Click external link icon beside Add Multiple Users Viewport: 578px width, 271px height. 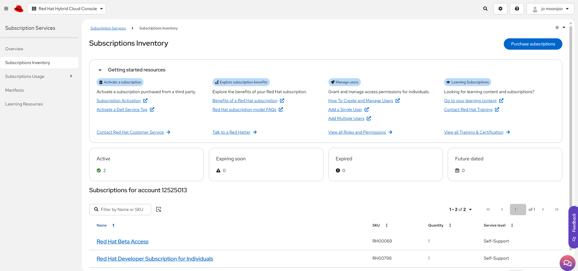point(369,118)
